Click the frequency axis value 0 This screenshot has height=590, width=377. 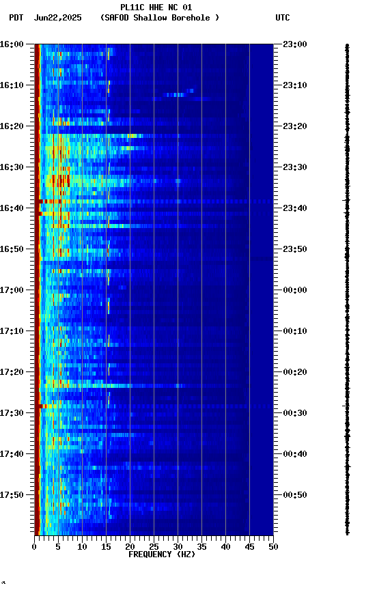click(x=34, y=547)
